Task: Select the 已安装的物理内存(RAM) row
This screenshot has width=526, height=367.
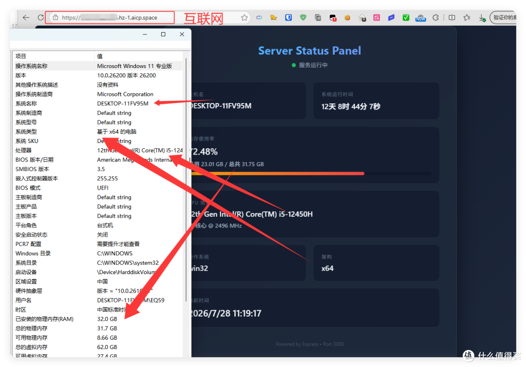Action: 98,319
